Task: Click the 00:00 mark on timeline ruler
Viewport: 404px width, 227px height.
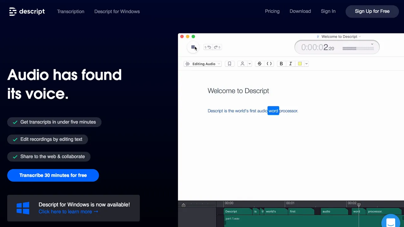Action: click(x=229, y=203)
